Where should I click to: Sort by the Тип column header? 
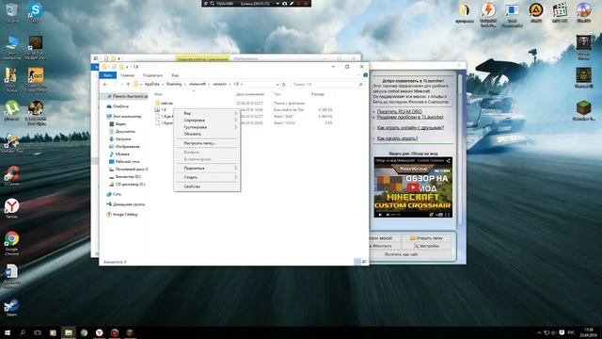tap(277, 94)
